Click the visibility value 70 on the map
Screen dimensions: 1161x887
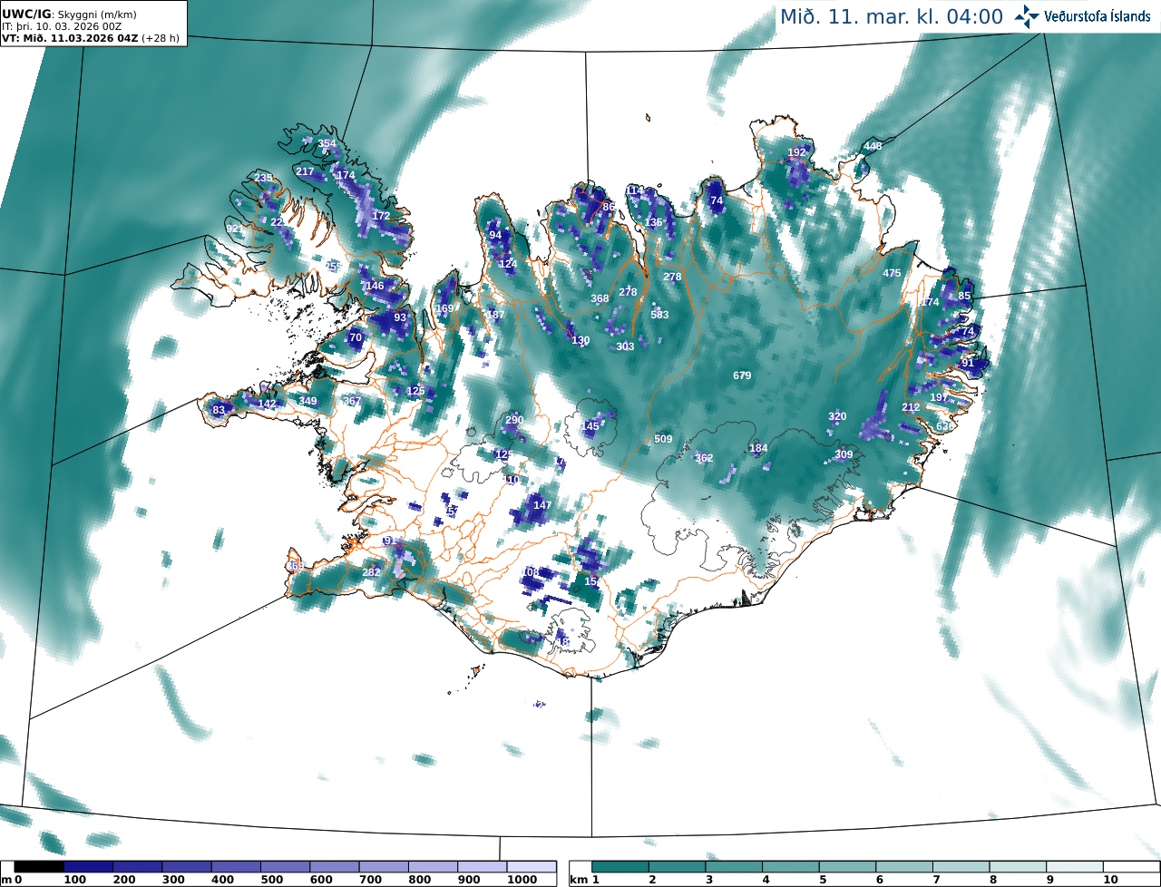[356, 337]
